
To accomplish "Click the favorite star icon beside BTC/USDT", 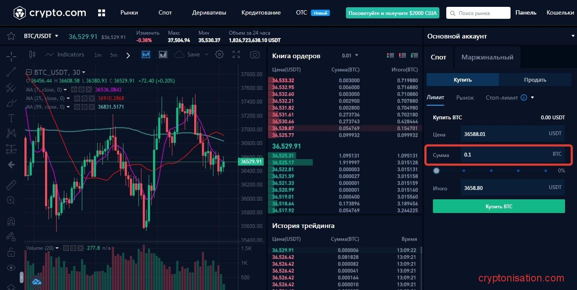I will pos(11,36).
